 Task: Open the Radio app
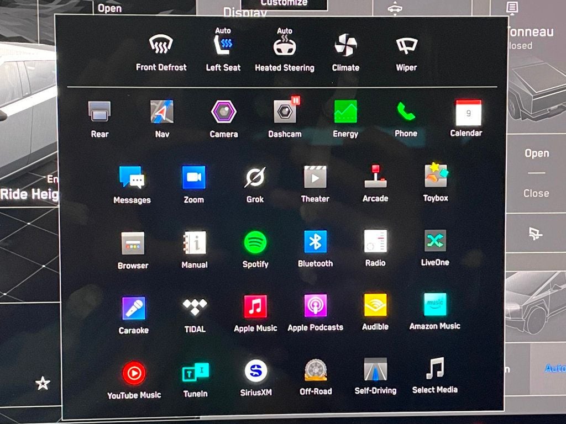coord(375,248)
